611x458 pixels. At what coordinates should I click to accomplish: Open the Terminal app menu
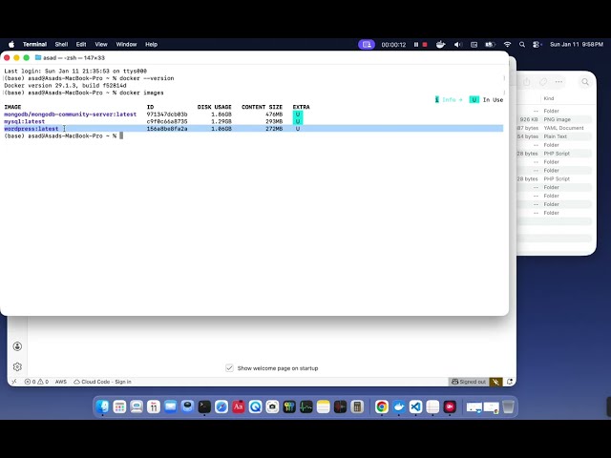(x=34, y=45)
